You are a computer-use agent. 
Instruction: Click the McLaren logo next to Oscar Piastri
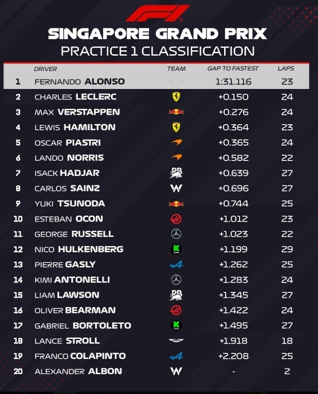(176, 143)
